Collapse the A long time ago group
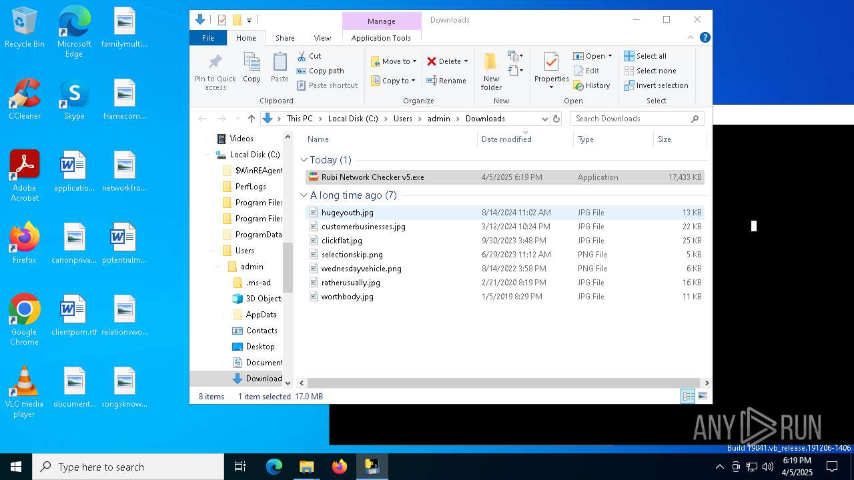The height and width of the screenshot is (480, 854). pos(304,195)
